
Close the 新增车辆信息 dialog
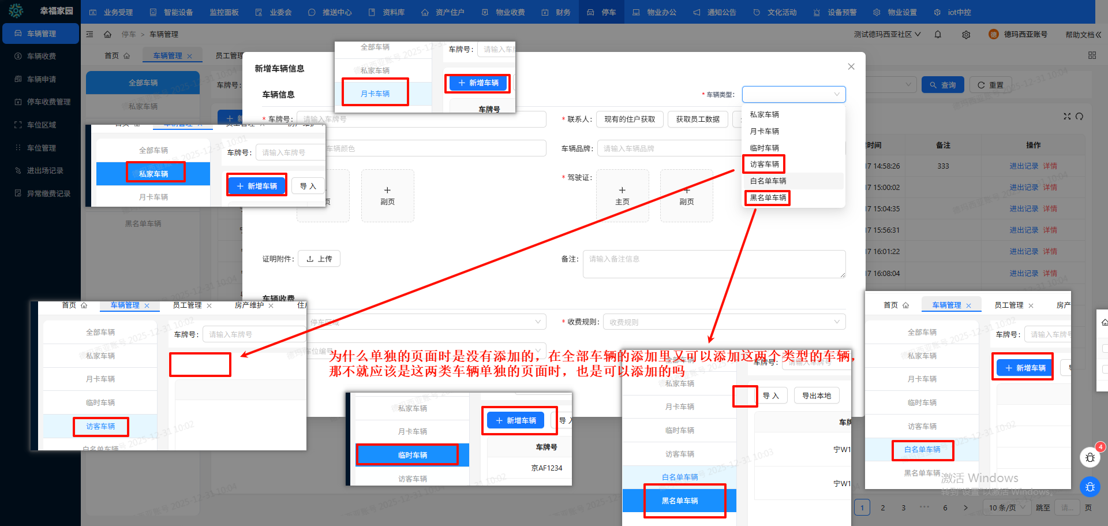click(851, 67)
